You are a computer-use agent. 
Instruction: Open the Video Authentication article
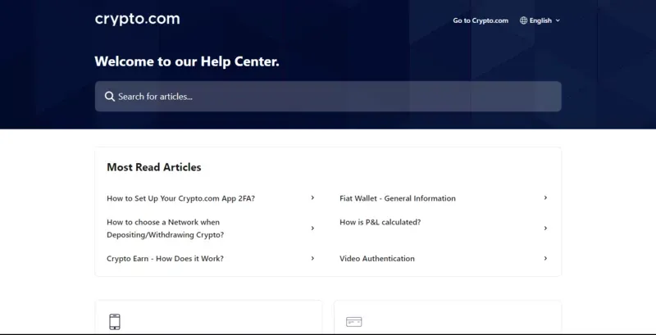377,259
